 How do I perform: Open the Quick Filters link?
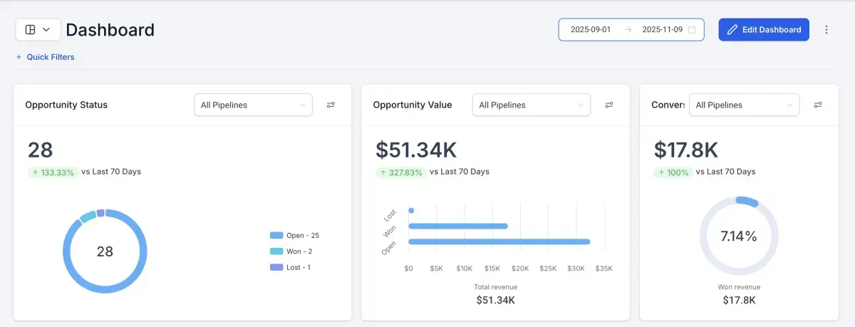pyautogui.click(x=51, y=57)
